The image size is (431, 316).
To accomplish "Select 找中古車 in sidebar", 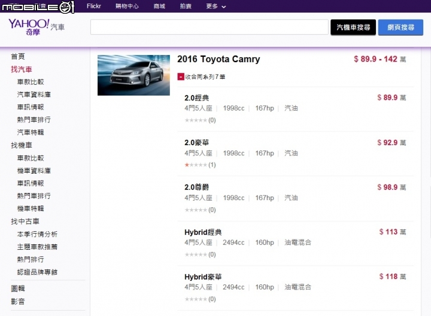I will coord(25,222).
